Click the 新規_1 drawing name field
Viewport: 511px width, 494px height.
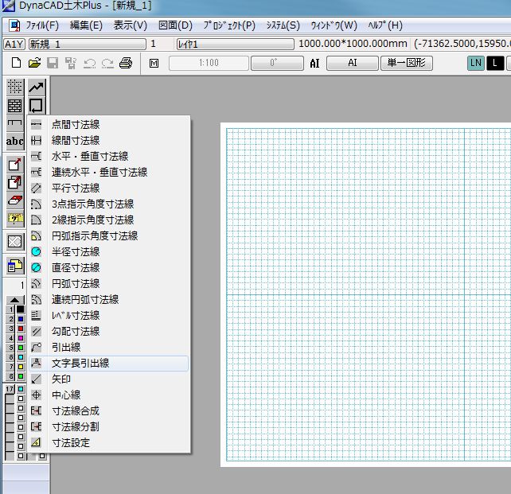[x=88, y=44]
